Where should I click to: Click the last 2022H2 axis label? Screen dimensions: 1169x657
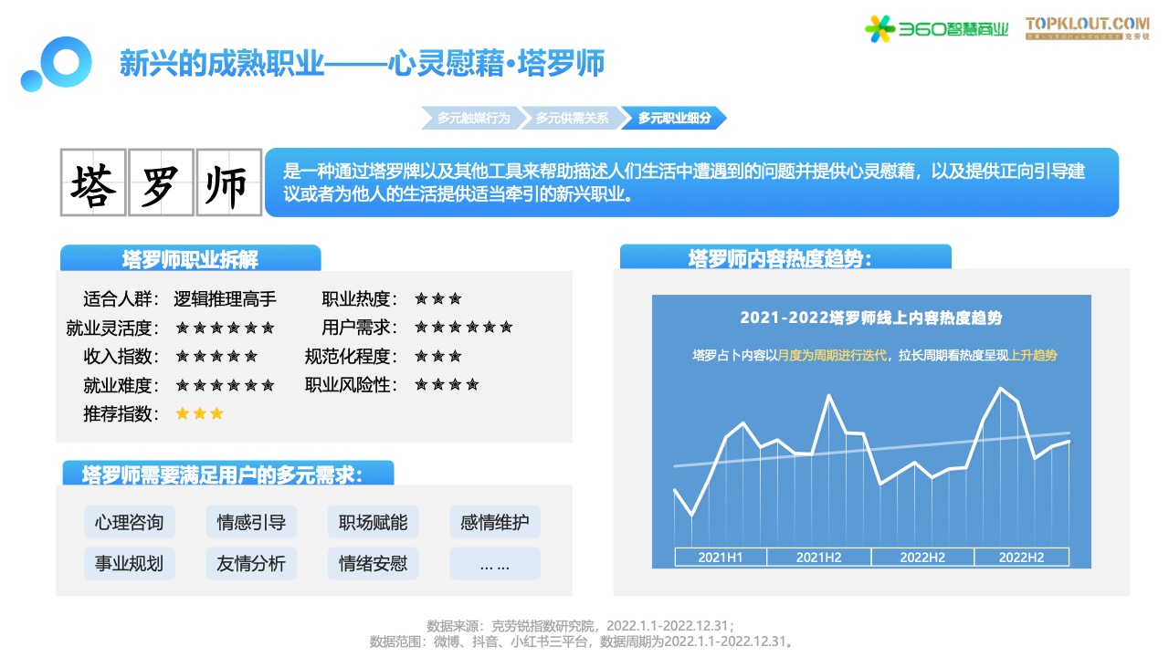1021,557
